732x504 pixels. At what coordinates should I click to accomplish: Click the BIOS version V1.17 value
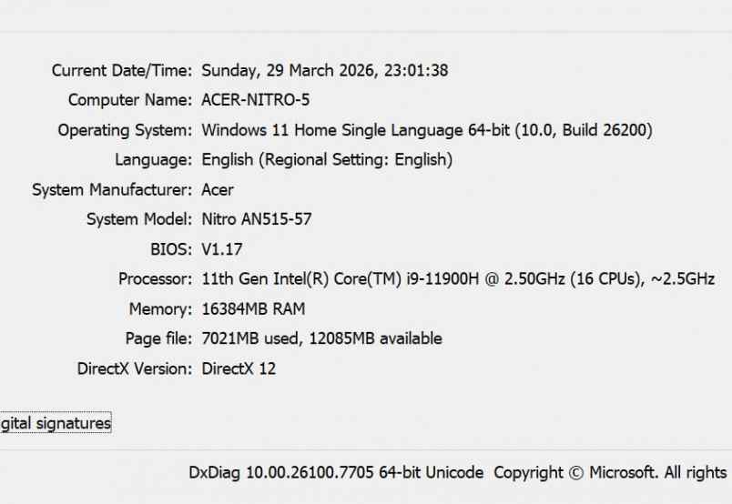click(222, 249)
